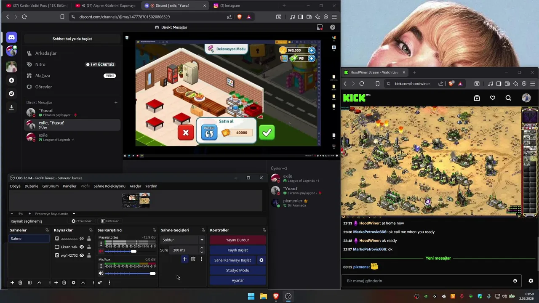539x303 pixels.
Task: Adjust the Mic/Aux volume slider
Action: (130, 274)
